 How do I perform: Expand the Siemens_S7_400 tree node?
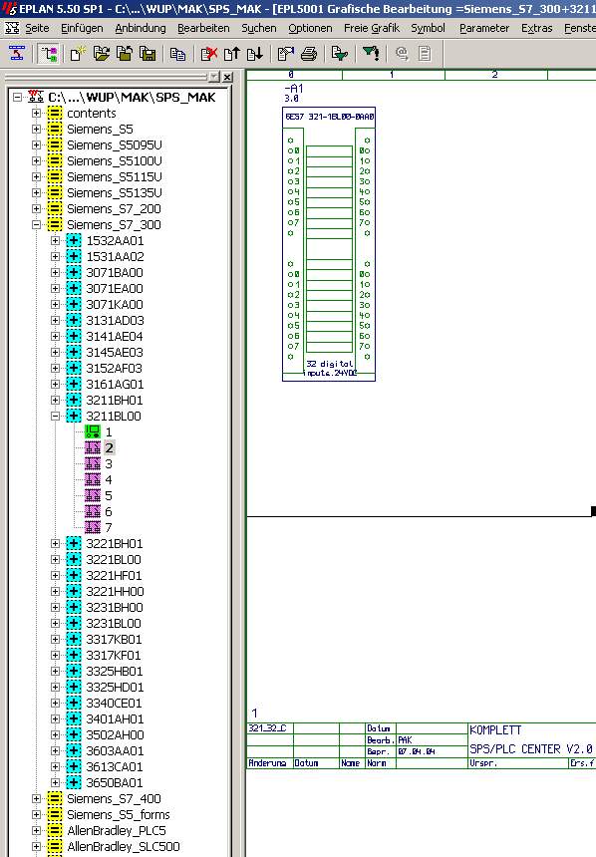(x=37, y=798)
